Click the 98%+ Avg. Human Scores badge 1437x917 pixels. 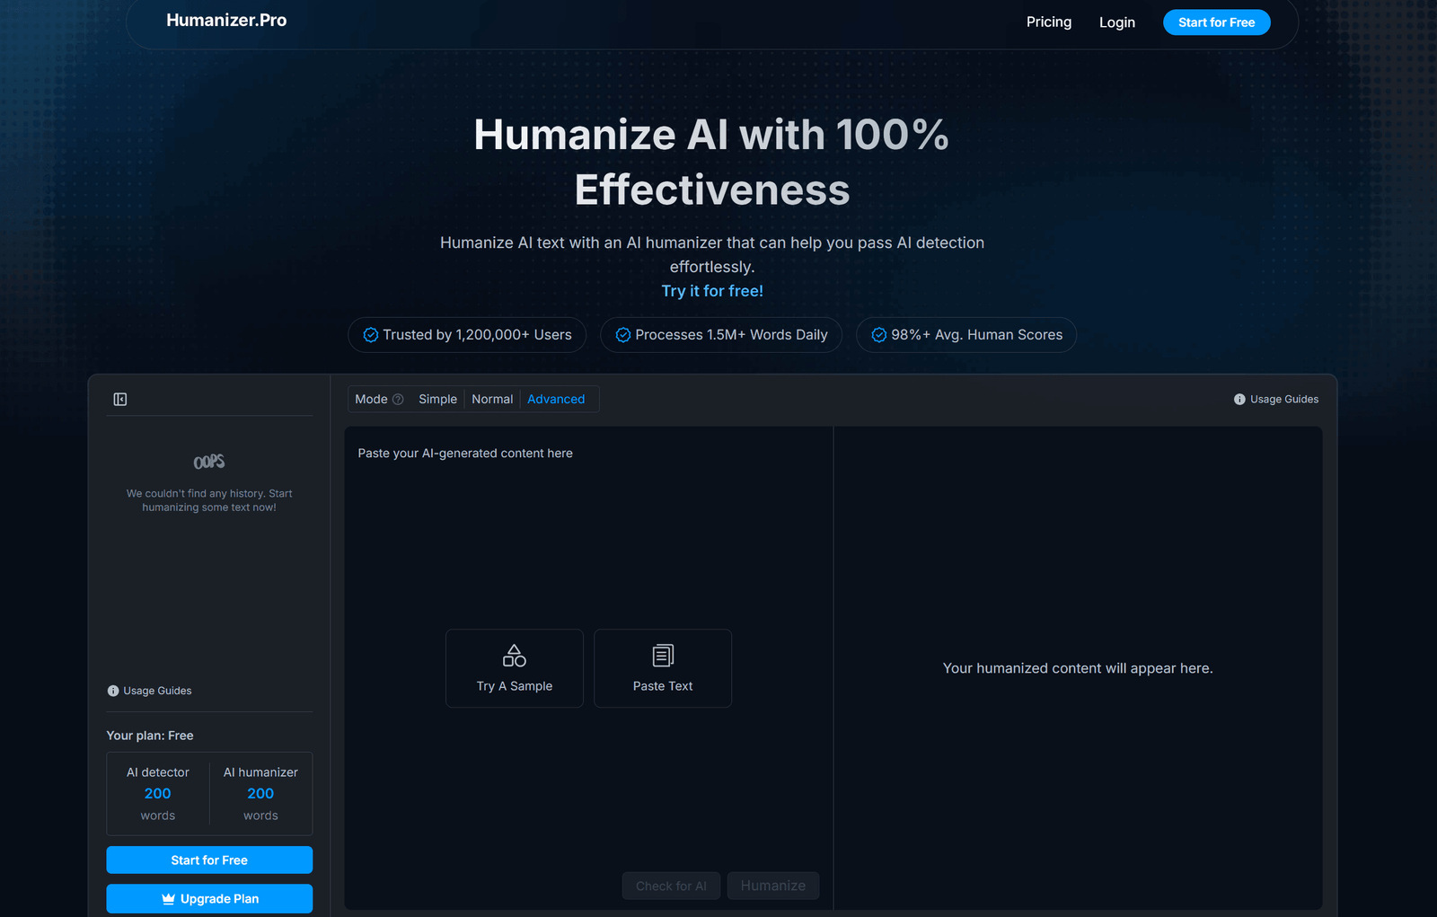click(966, 335)
